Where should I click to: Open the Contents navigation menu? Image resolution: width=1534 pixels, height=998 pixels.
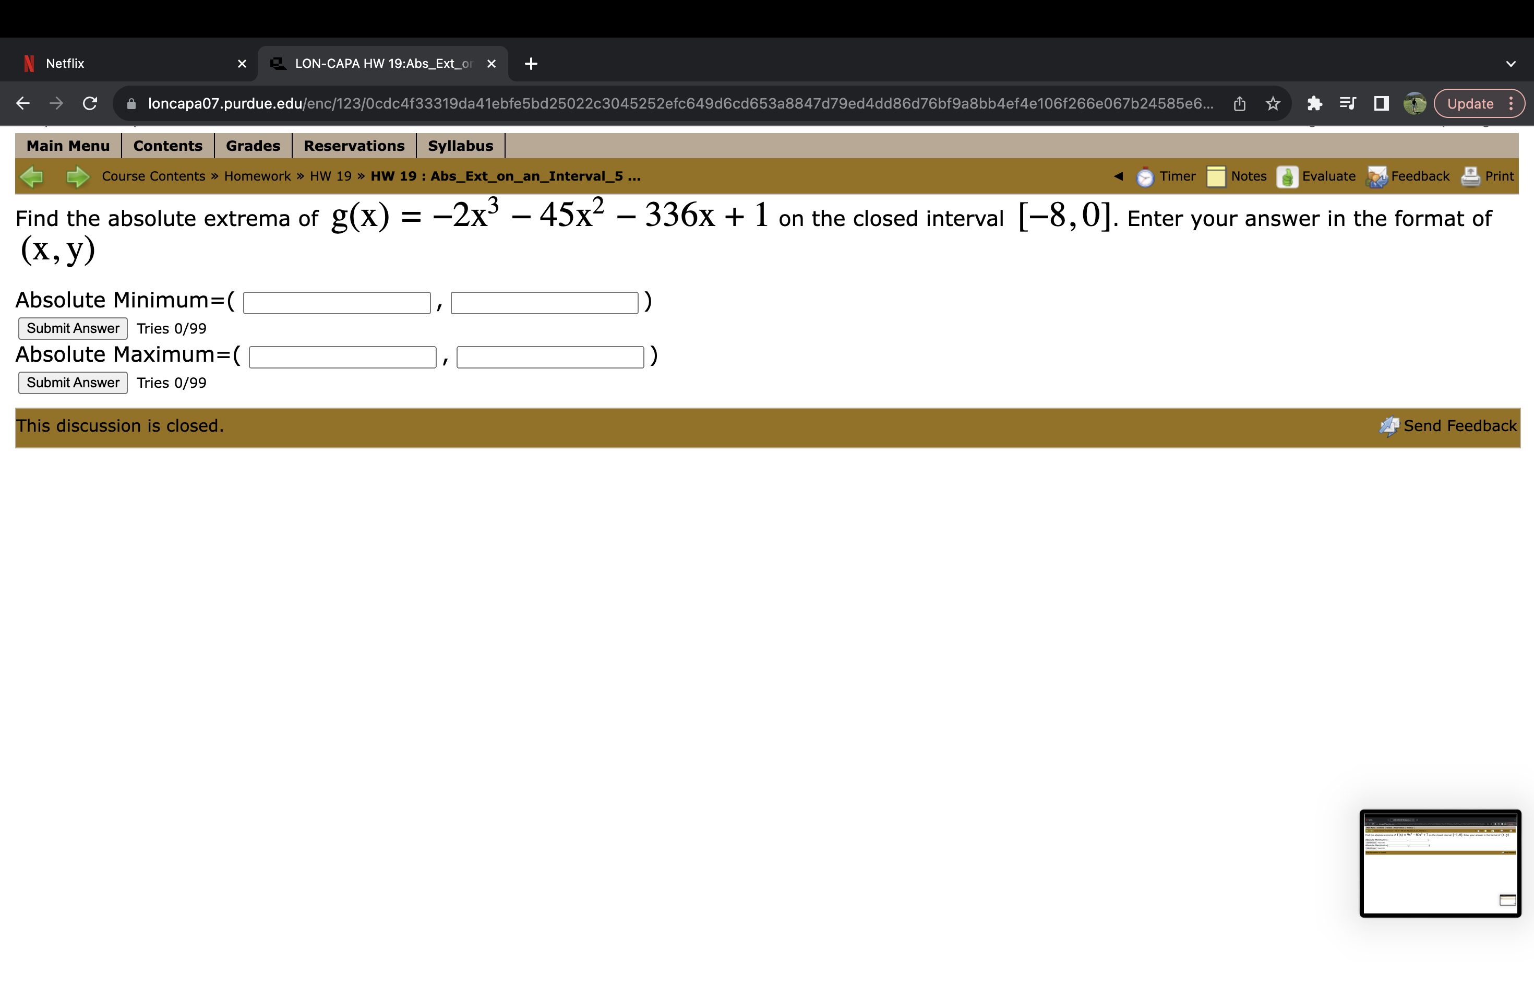pos(164,146)
